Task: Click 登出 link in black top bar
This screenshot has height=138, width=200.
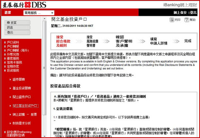Action: click(x=193, y=13)
